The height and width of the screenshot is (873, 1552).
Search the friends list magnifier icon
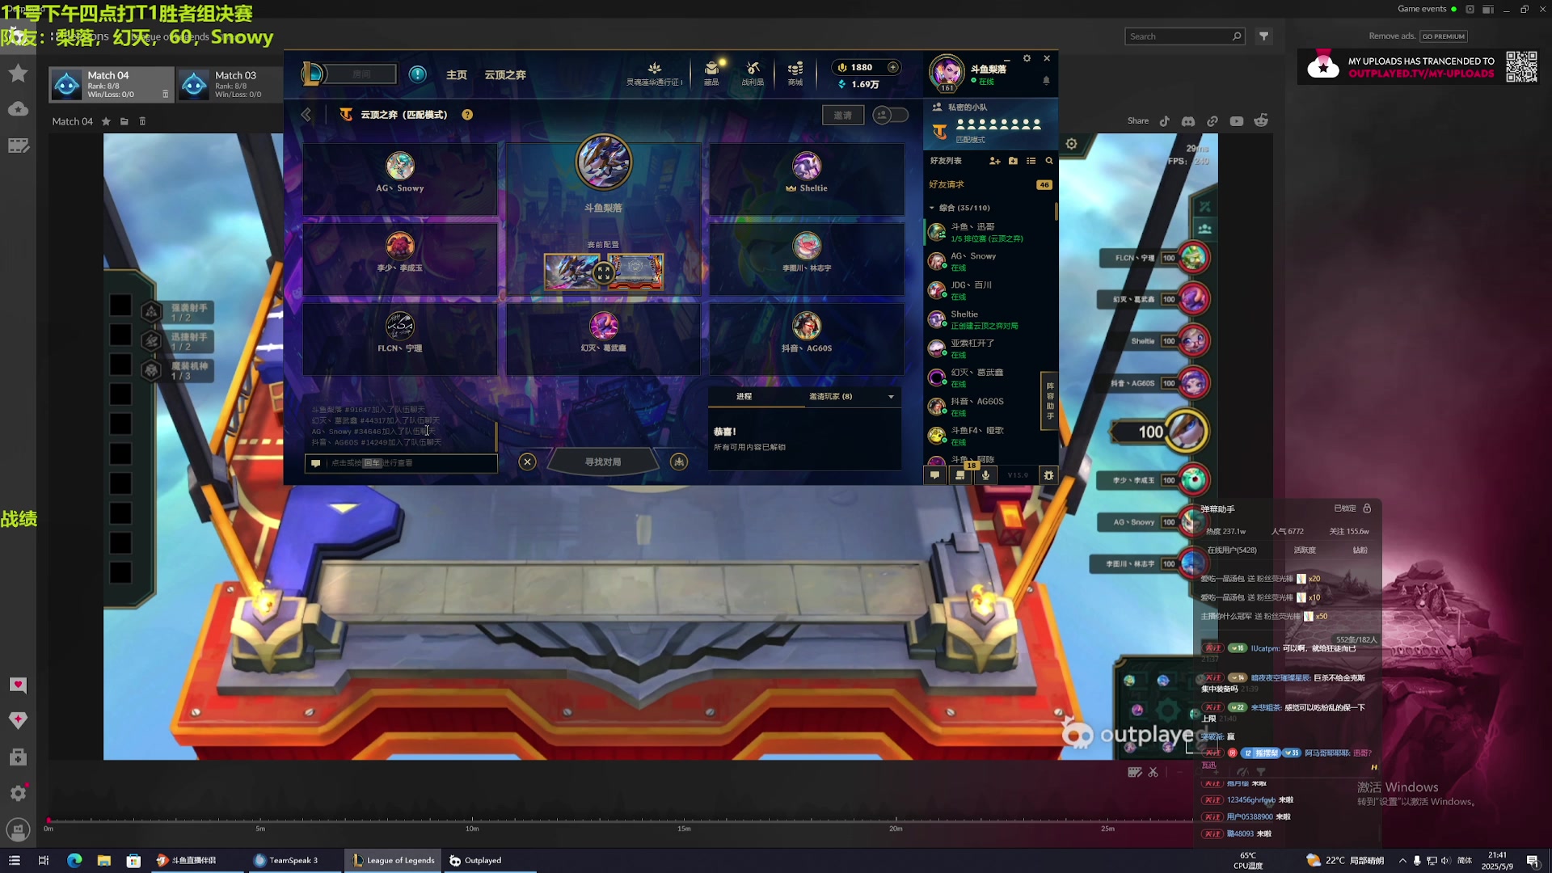pos(1049,161)
